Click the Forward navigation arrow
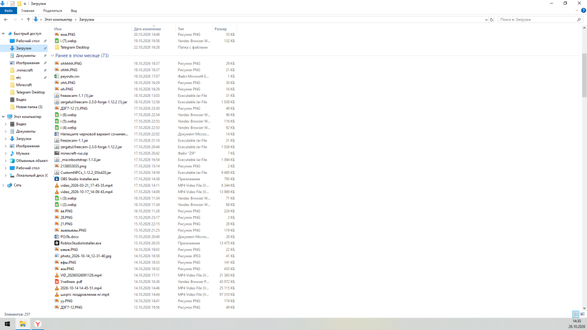This screenshot has height=330, width=587. 15,19
